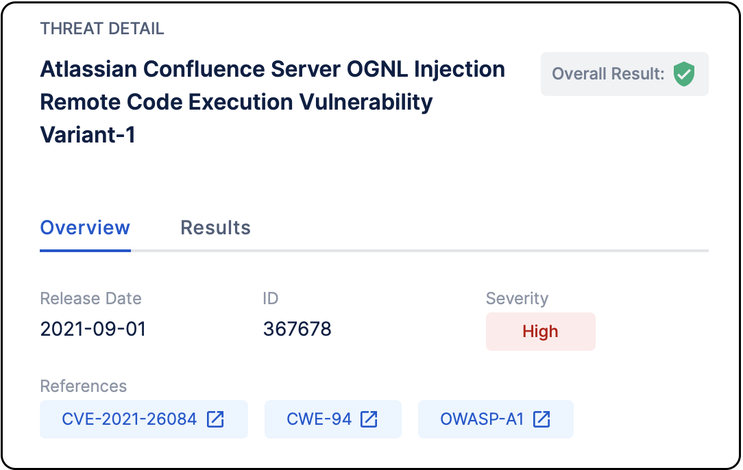Click the external link icon beside CWE-94
Screen dimensions: 743x470
click(x=370, y=419)
